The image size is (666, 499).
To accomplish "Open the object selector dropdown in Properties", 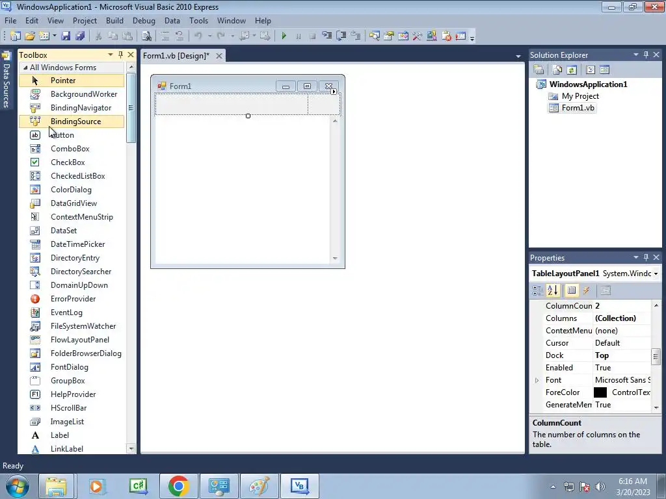I will 656,274.
